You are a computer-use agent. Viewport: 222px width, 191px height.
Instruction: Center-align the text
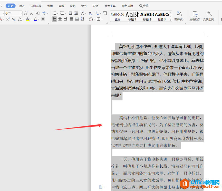(x=60, y=19)
